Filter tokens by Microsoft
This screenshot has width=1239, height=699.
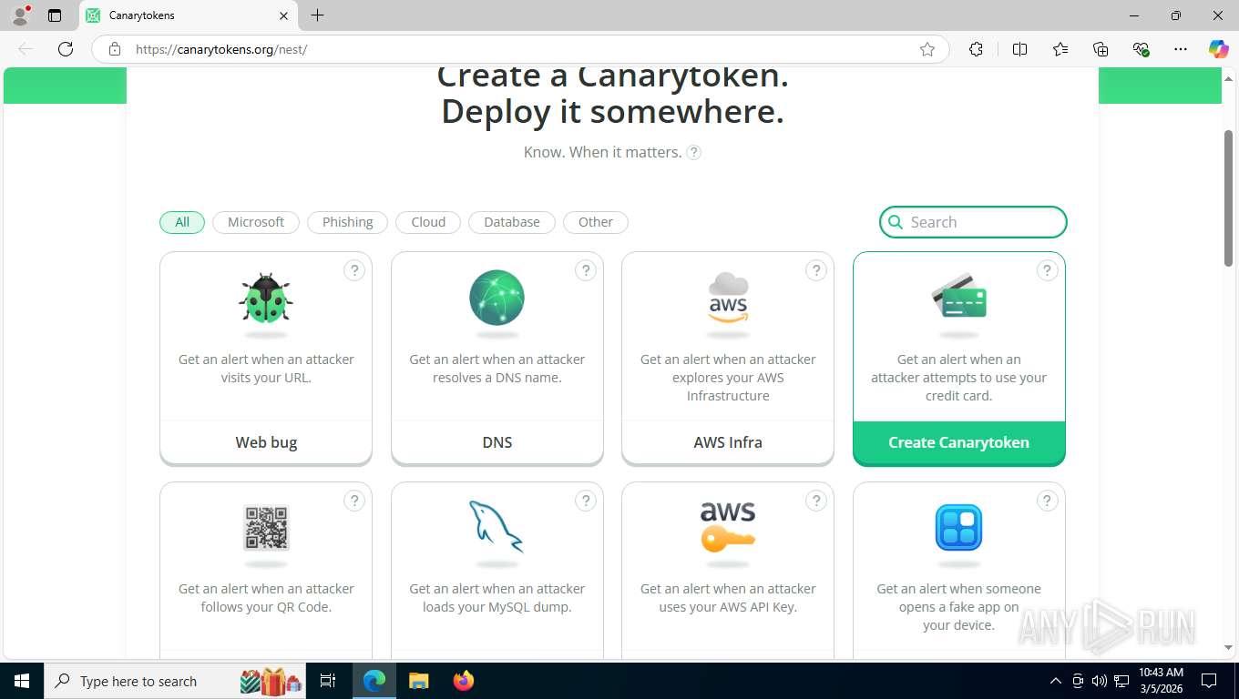click(x=256, y=222)
